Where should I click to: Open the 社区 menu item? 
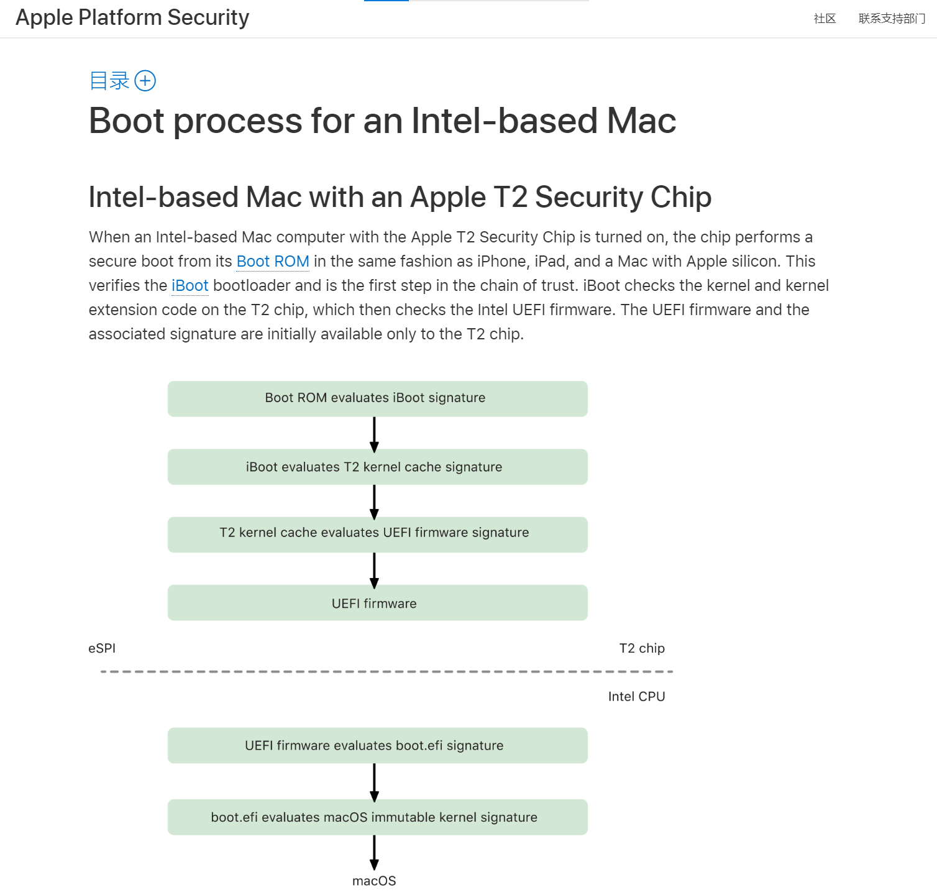(825, 19)
